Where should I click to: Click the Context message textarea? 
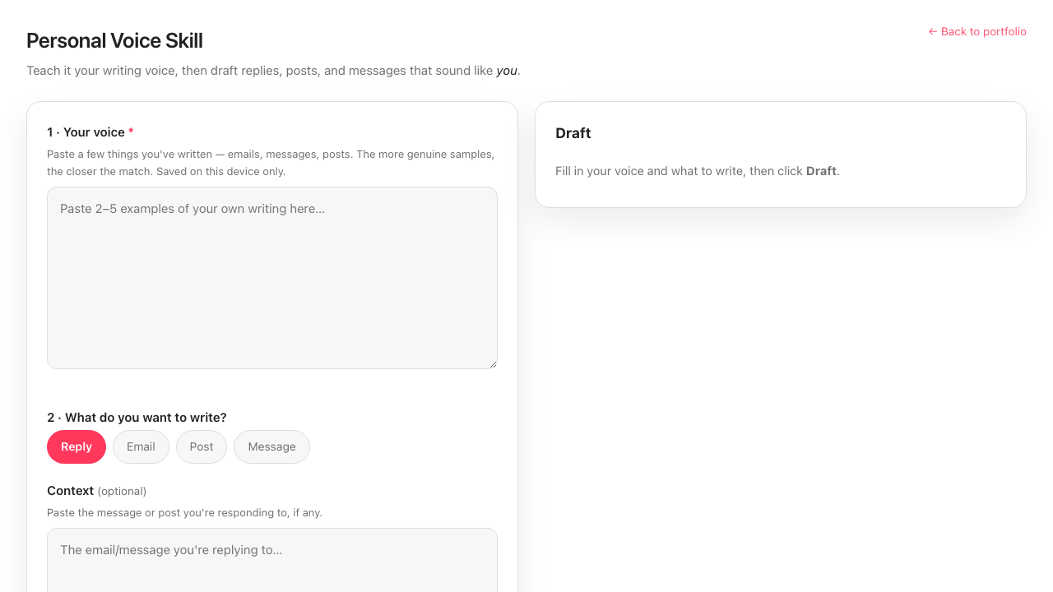272,560
